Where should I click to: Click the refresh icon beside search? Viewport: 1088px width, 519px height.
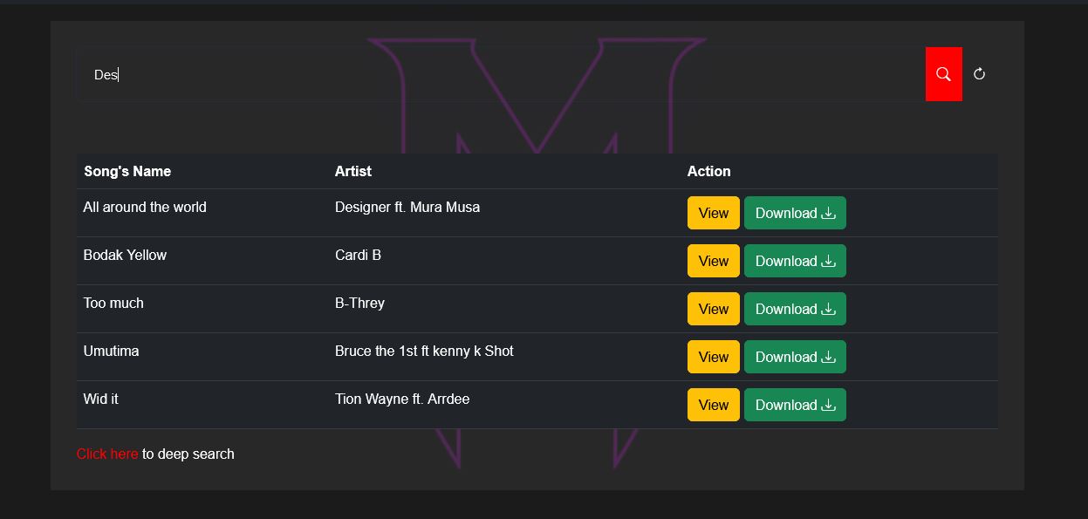tap(979, 74)
